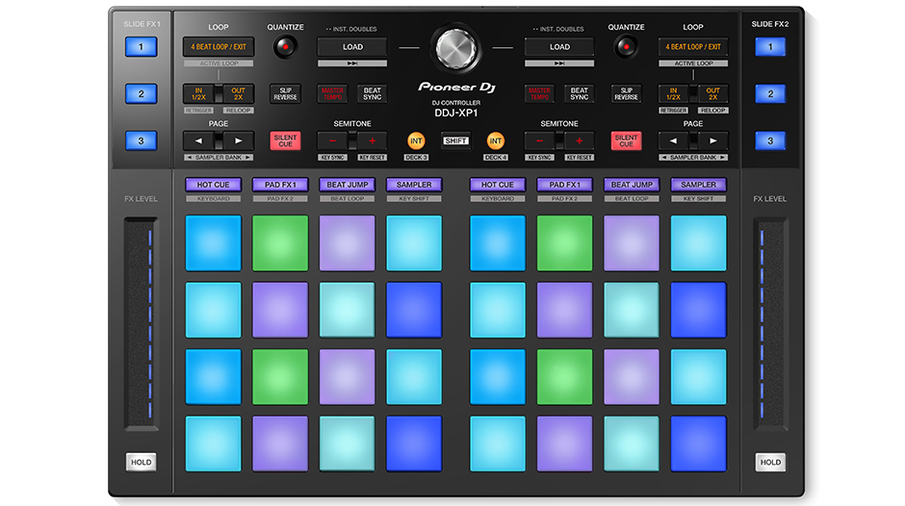905x506 pixels.
Task: Click right deck Page forward arrow
Action: pyautogui.click(x=713, y=140)
